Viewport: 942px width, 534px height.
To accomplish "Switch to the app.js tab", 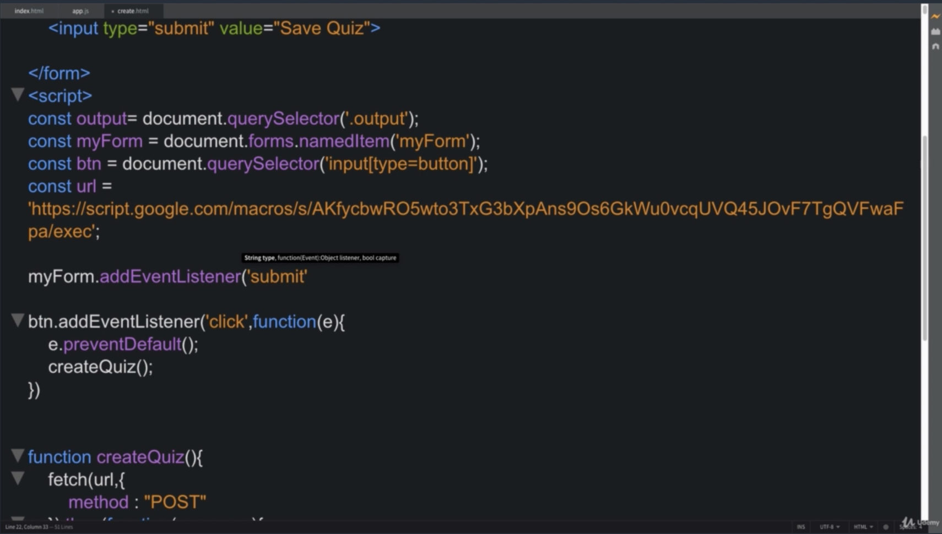I will 79,10.
